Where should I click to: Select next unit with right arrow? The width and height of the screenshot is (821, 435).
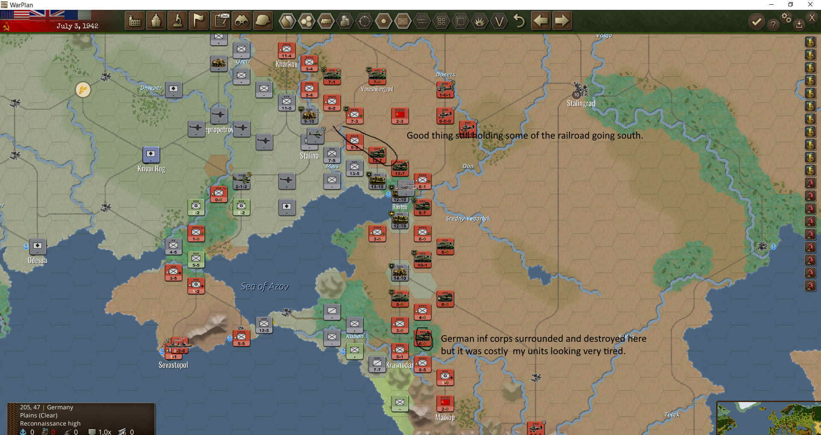pos(562,21)
